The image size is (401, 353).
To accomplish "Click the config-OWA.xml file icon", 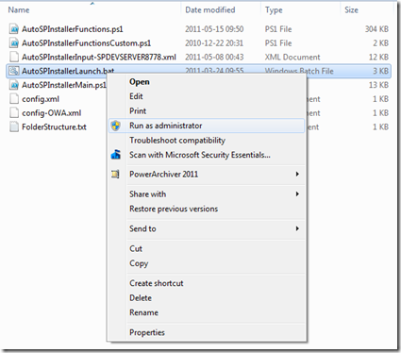I will [14, 112].
